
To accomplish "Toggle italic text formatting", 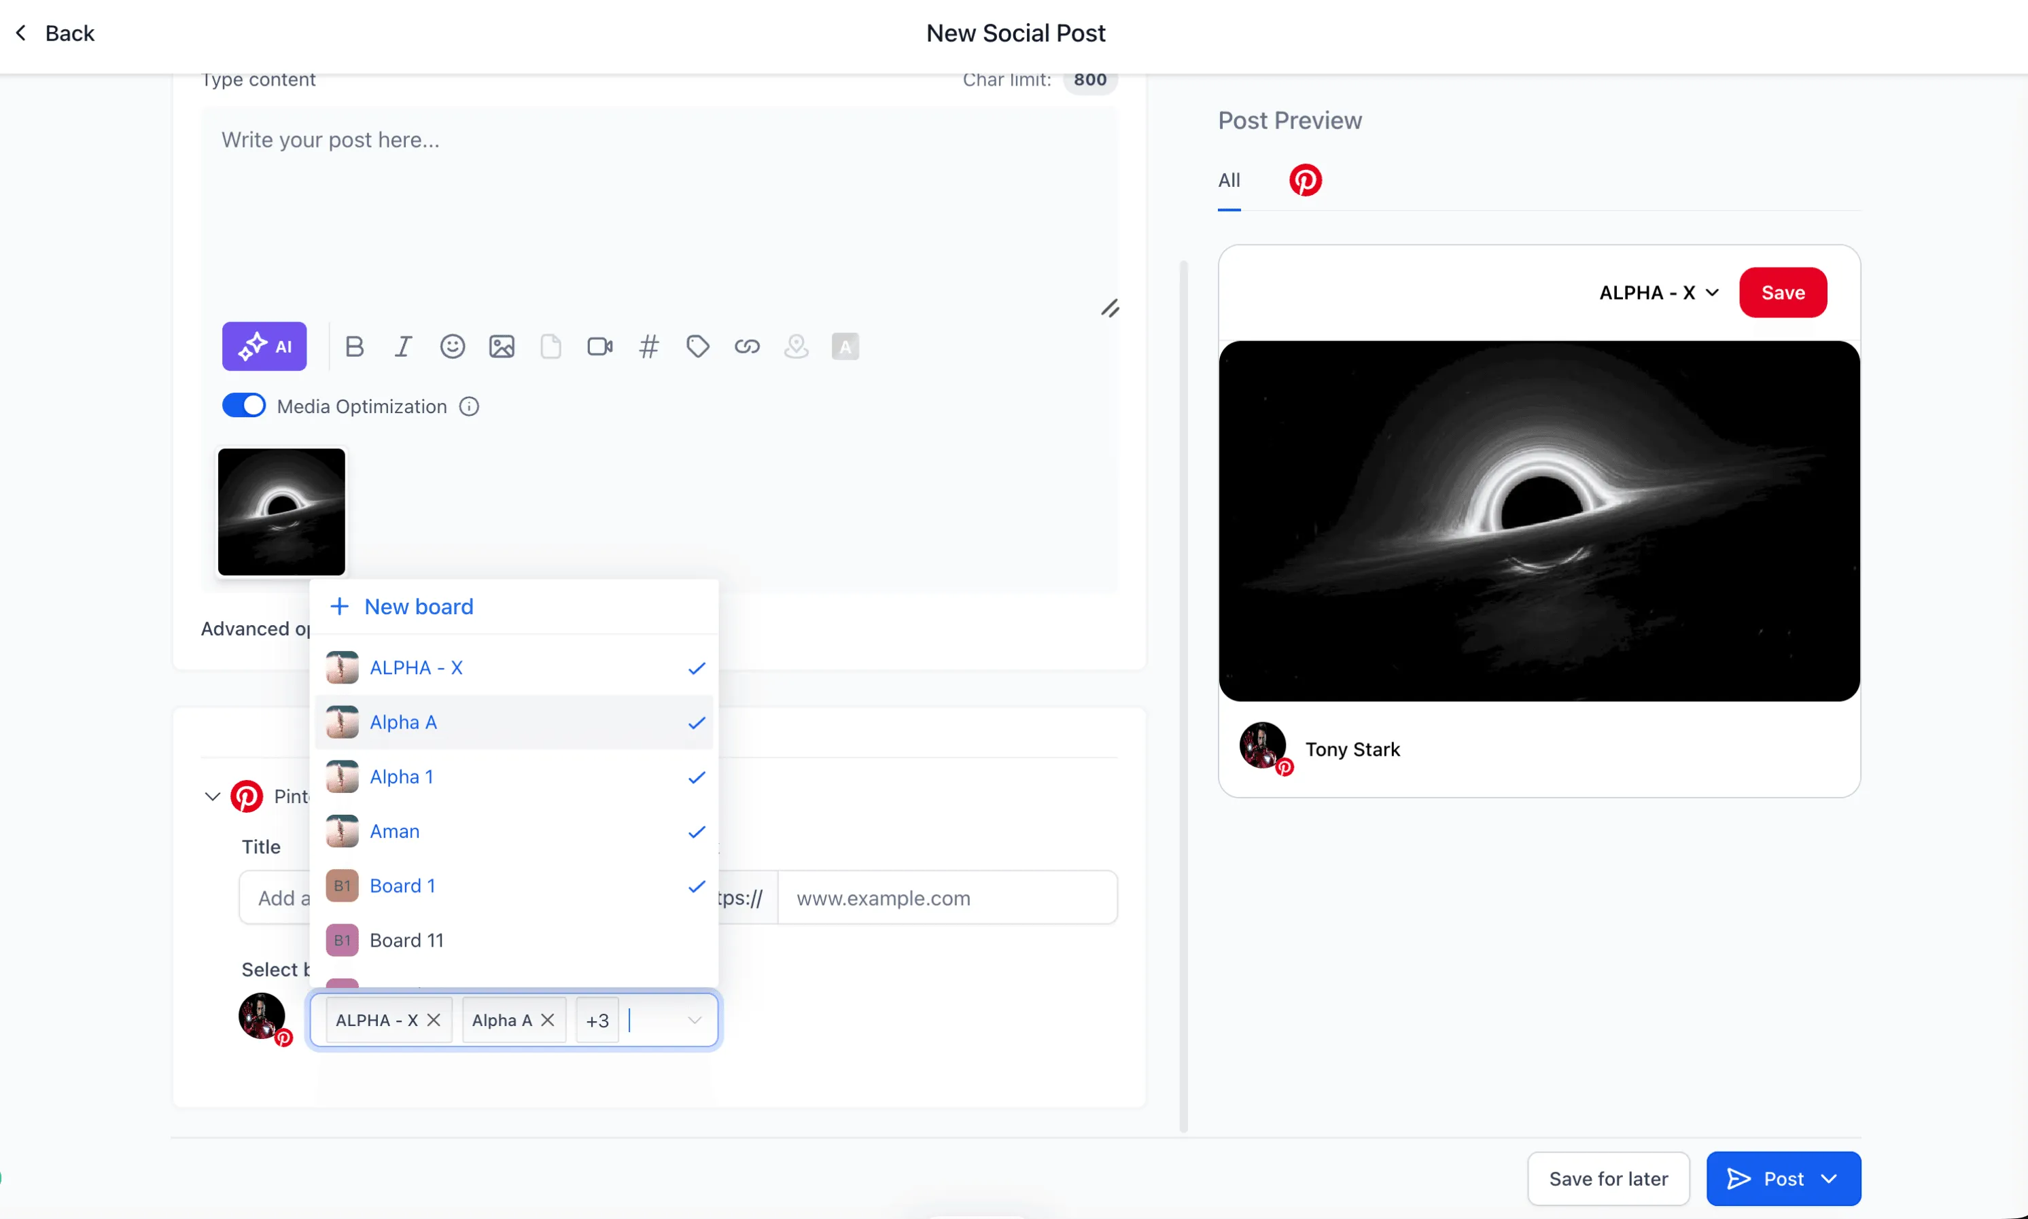I will pyautogui.click(x=402, y=347).
